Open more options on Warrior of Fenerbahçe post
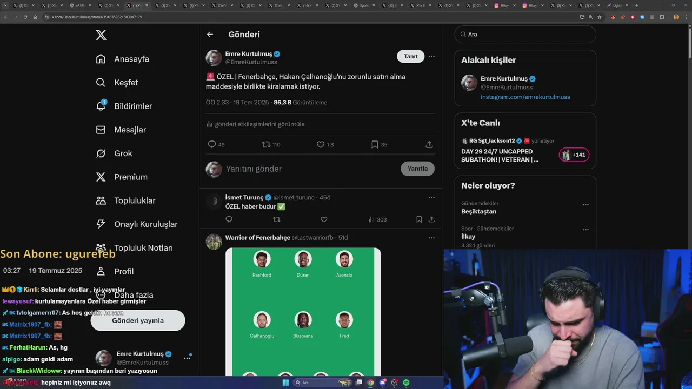 pyautogui.click(x=431, y=238)
